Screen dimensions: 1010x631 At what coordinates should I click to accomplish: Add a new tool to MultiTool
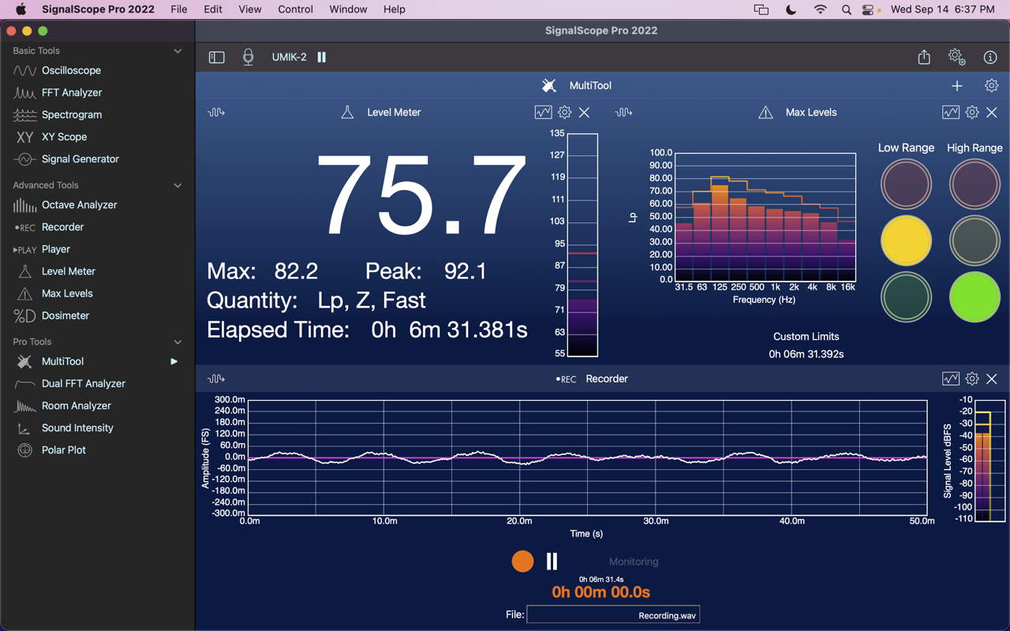pyautogui.click(x=957, y=85)
